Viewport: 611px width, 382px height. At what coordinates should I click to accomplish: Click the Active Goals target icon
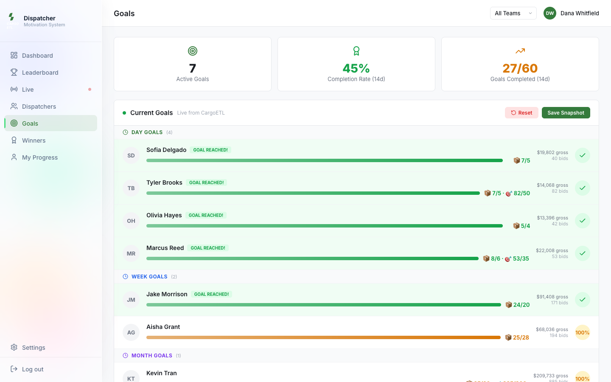coord(193,51)
